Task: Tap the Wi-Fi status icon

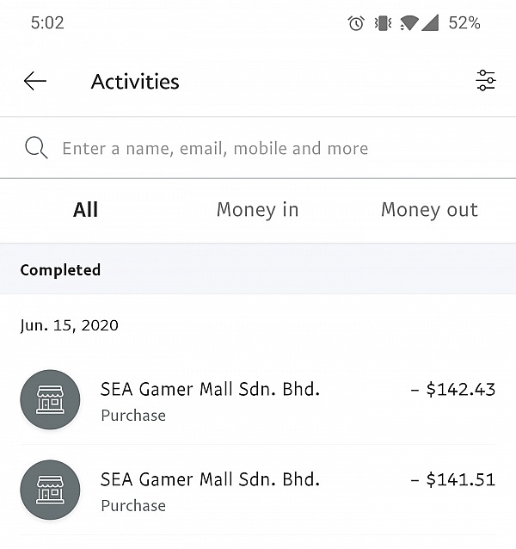Action: click(x=408, y=23)
